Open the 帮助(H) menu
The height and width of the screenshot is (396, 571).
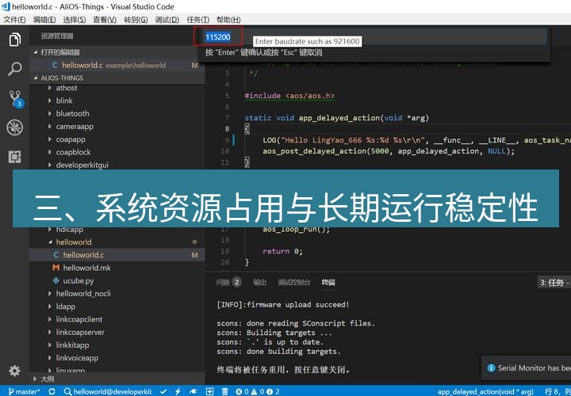[228, 20]
